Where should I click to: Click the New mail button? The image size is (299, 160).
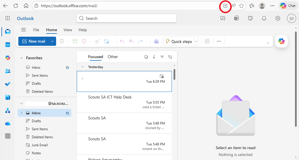(x=34, y=41)
